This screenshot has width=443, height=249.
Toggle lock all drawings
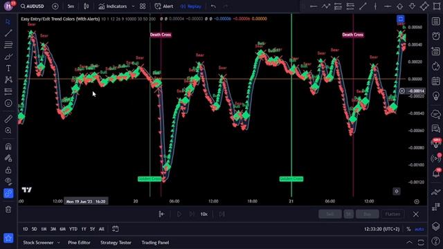tap(8, 170)
